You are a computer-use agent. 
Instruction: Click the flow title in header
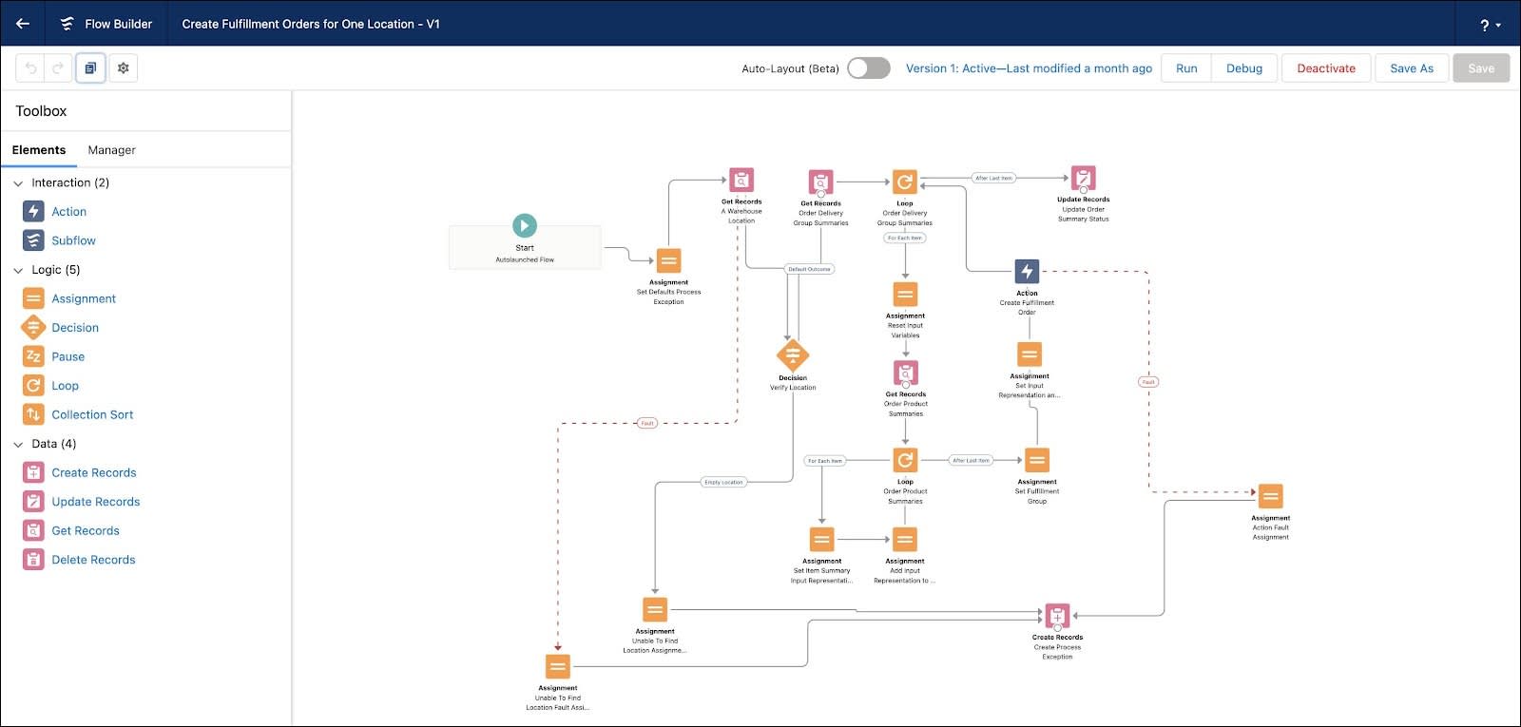pos(311,24)
